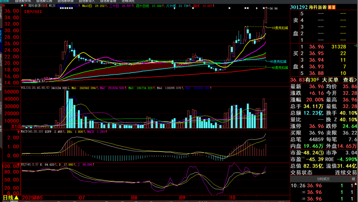The image size is (358, 202).
Task: Click the orange Z badge next to stock name
Action: (x=333, y=7)
